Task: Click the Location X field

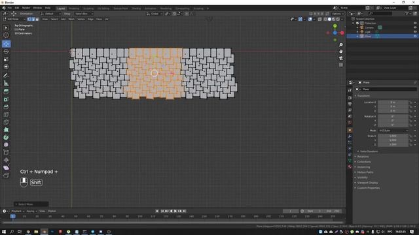Action: [393, 102]
